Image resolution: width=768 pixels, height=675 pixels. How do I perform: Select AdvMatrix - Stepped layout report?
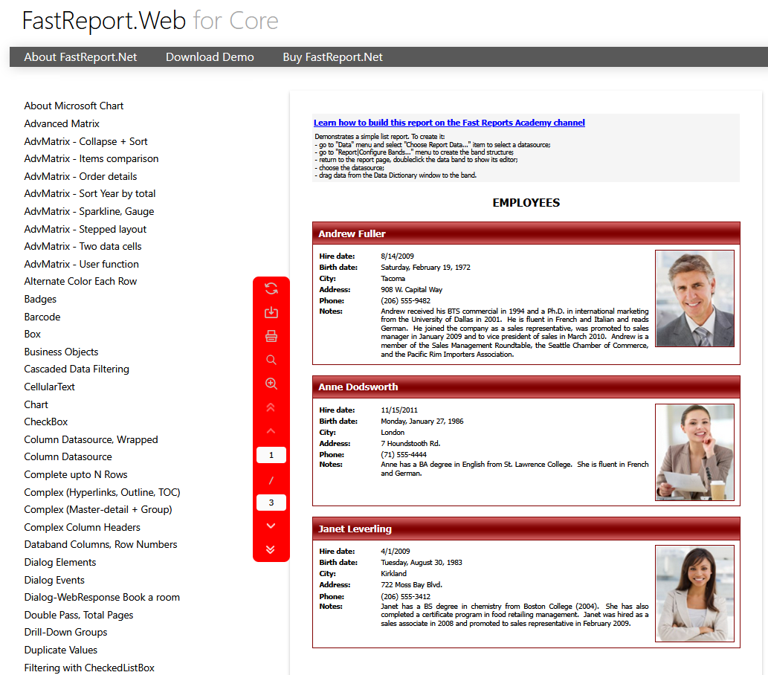(85, 229)
